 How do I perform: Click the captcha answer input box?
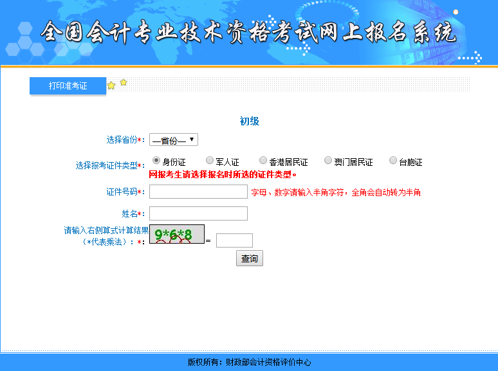click(x=234, y=240)
